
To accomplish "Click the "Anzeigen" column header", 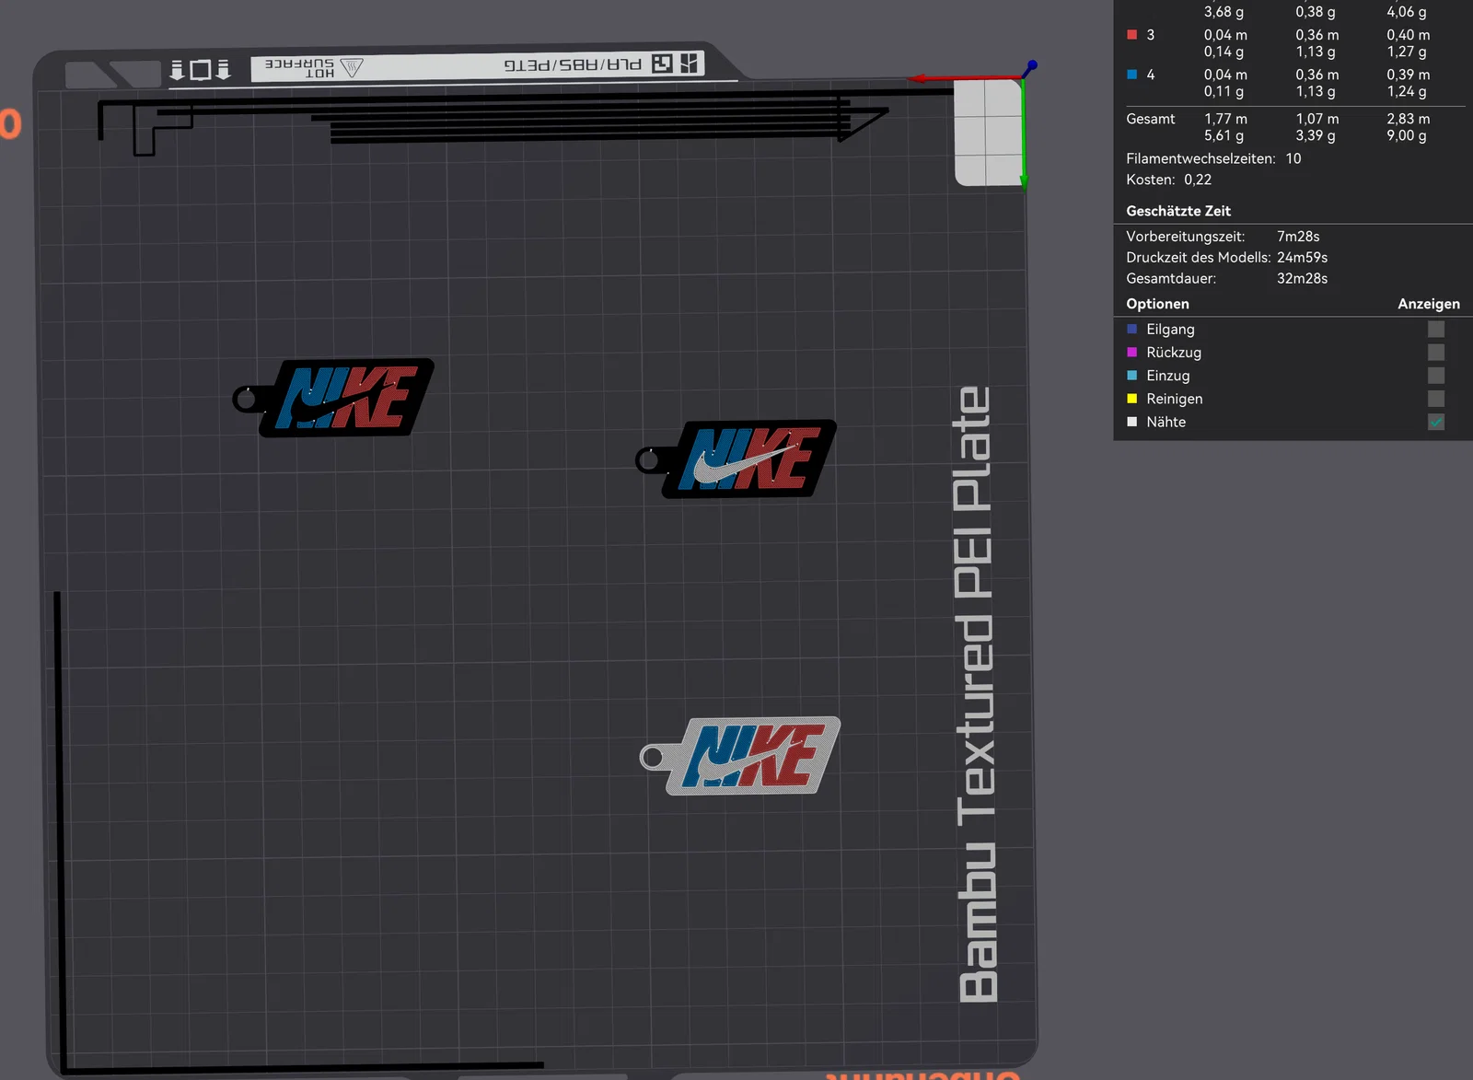I will coord(1429,304).
